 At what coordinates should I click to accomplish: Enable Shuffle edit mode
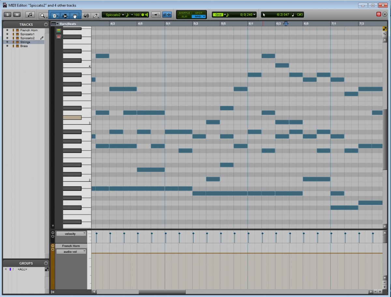184,13
